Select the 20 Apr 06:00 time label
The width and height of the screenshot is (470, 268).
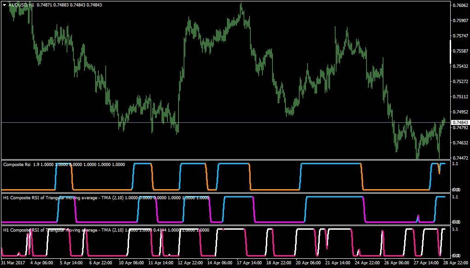[306, 262]
